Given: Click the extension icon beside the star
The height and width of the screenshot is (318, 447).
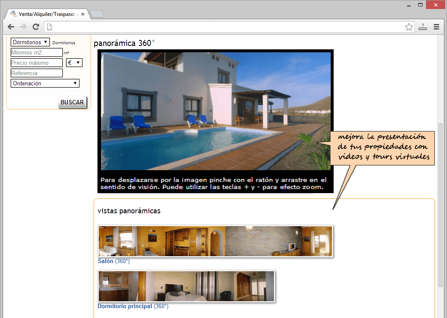Looking at the screenshot, I should point(423,27).
